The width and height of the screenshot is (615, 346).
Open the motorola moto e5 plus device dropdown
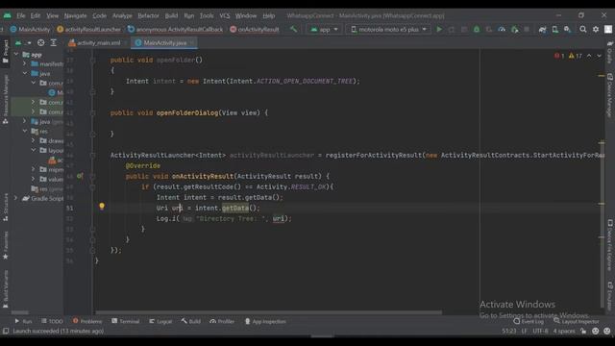click(x=388, y=29)
